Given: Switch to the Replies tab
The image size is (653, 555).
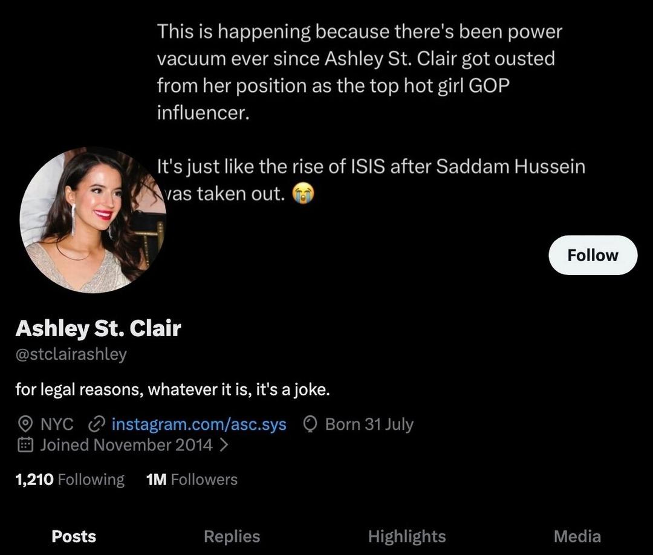Looking at the screenshot, I should click(232, 536).
